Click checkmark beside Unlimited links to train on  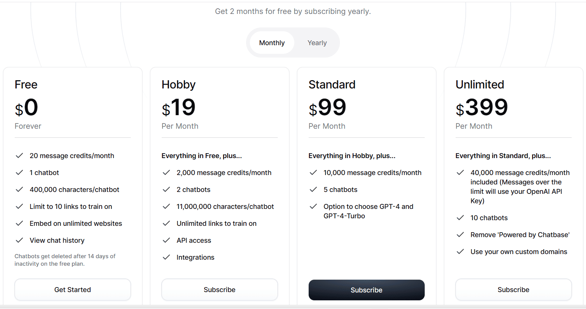[x=166, y=223]
